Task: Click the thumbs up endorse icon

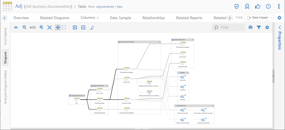Action: point(258,6)
